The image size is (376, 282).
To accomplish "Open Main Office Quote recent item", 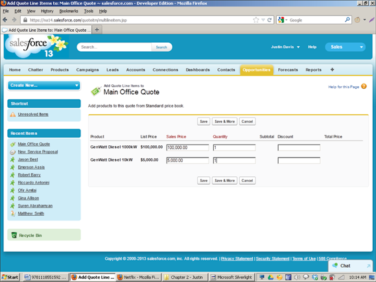I will pyautogui.click(x=34, y=144).
